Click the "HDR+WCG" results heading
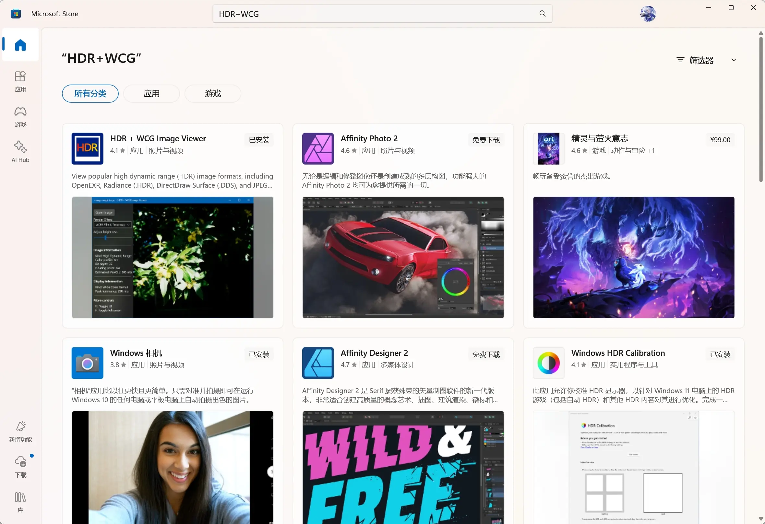Image resolution: width=765 pixels, height=524 pixels. pos(102,58)
